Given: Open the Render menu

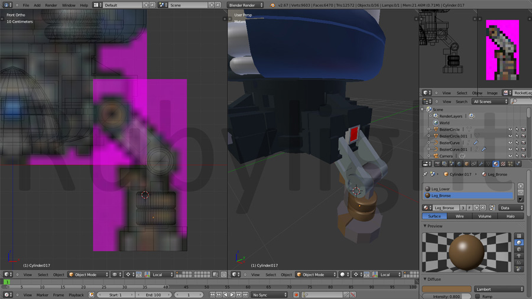Looking at the screenshot, I should 51,5.
